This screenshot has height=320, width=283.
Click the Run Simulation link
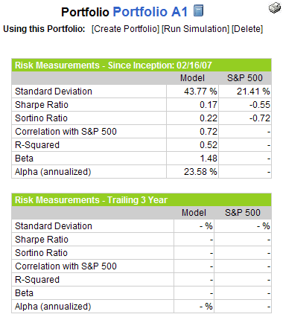click(196, 29)
